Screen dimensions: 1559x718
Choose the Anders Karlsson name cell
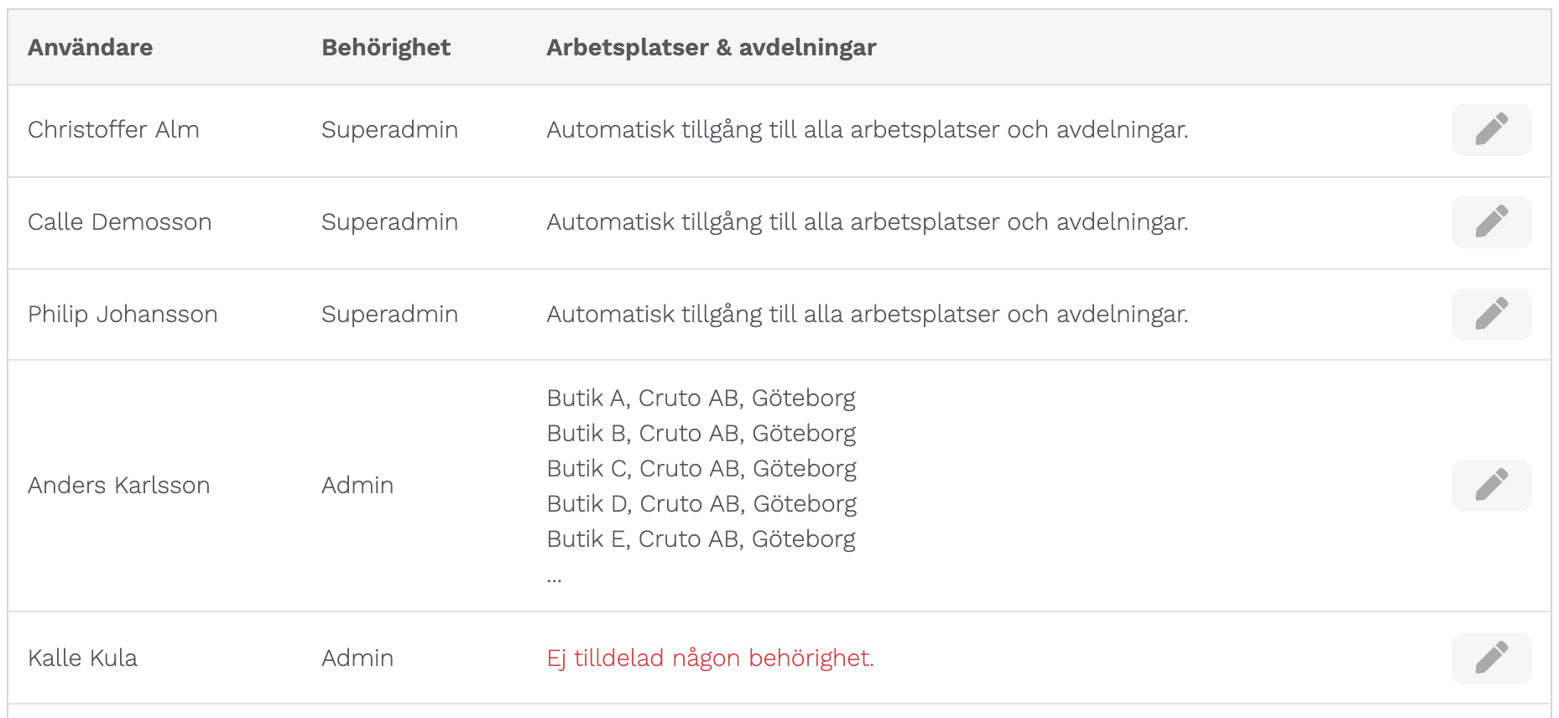click(x=118, y=485)
